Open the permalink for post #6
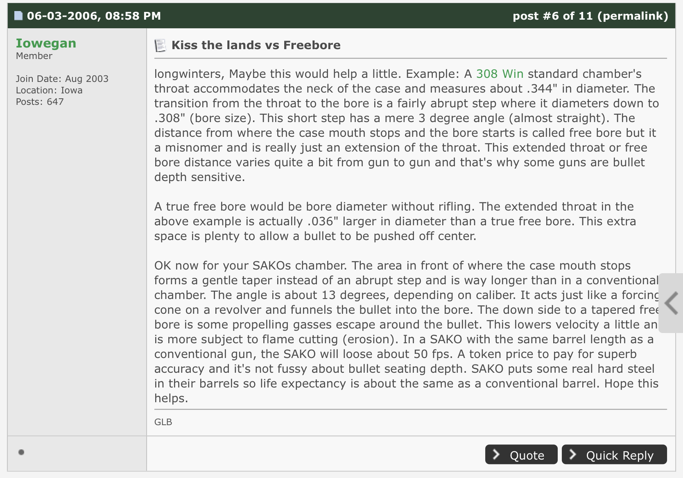 click(633, 16)
